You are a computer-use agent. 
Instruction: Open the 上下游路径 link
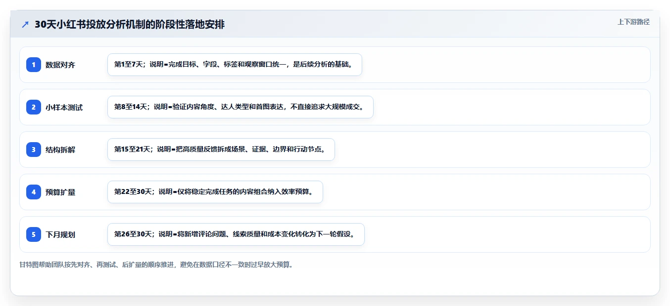pos(633,22)
